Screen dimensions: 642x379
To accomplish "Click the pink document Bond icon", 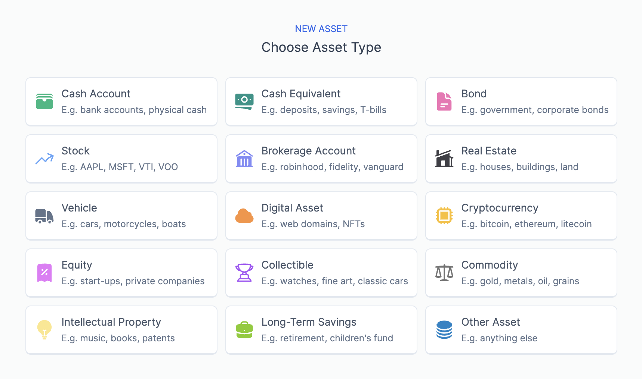I will [x=444, y=101].
